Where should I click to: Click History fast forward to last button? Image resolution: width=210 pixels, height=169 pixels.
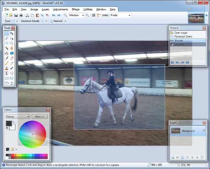coord(187,63)
